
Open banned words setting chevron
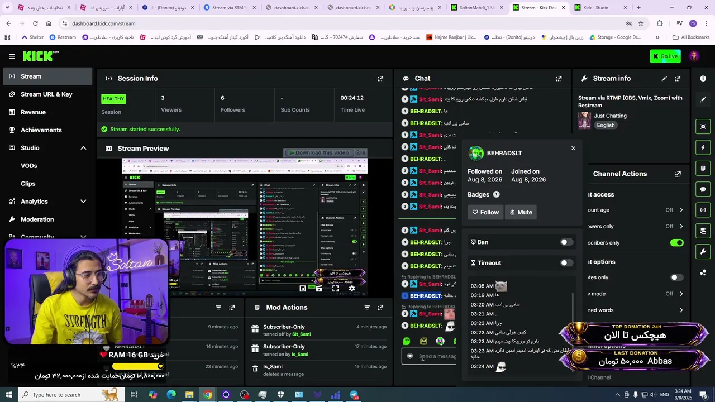coord(681,310)
